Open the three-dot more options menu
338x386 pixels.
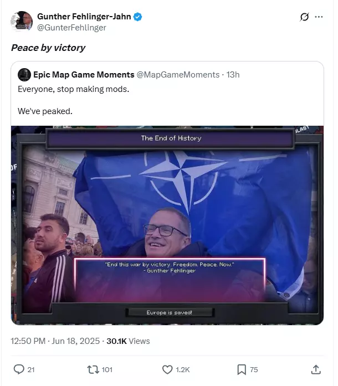[319, 17]
